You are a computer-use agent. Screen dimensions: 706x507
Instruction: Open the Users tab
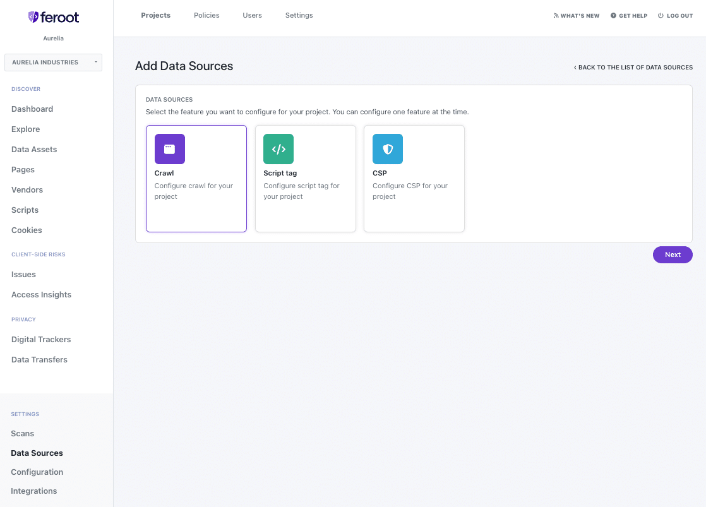[252, 15]
